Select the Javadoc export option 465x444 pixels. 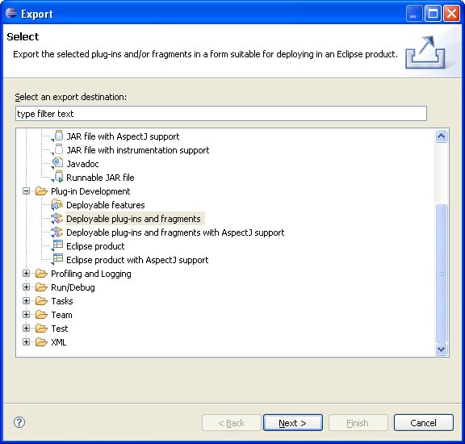click(x=82, y=164)
